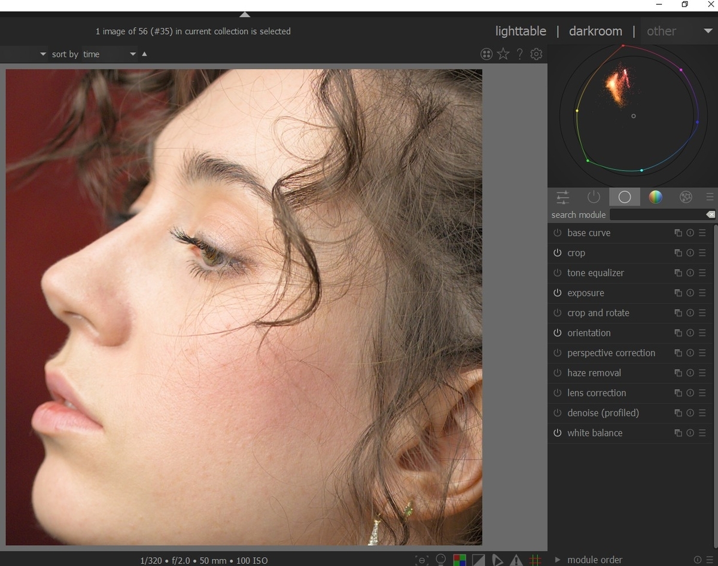Open global preferences gear icon

(536, 54)
